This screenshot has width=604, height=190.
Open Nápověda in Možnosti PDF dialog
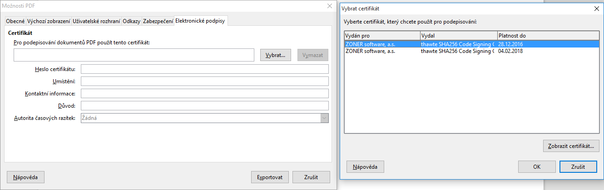[x=25, y=177]
